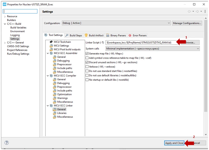The height and width of the screenshot is (150, 209).
Task: Switch to the Build Steps tab
Action: (x=74, y=35)
